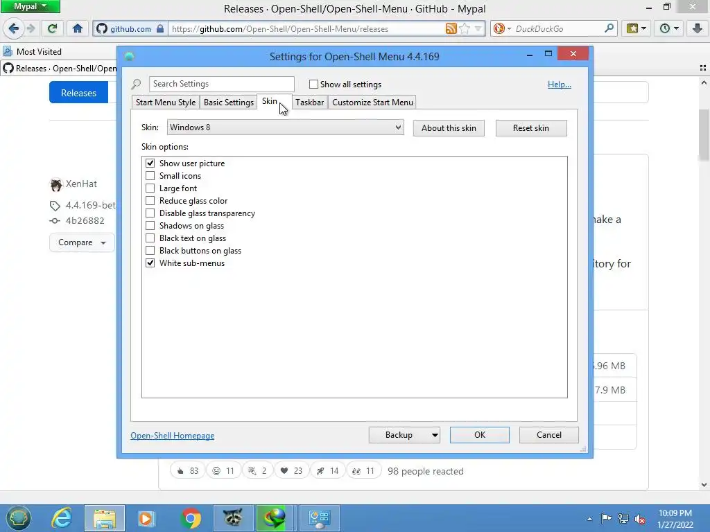This screenshot has width=710, height=532.
Task: Check Disable glass transparency option
Action: click(150, 213)
